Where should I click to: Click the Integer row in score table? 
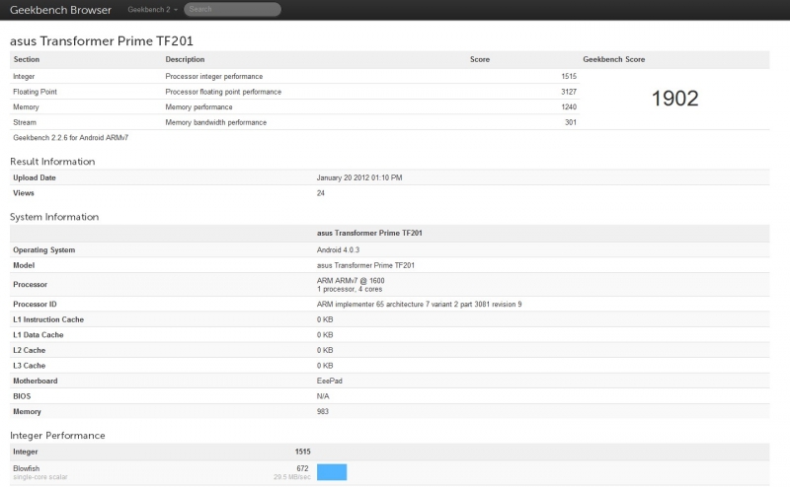click(25, 76)
